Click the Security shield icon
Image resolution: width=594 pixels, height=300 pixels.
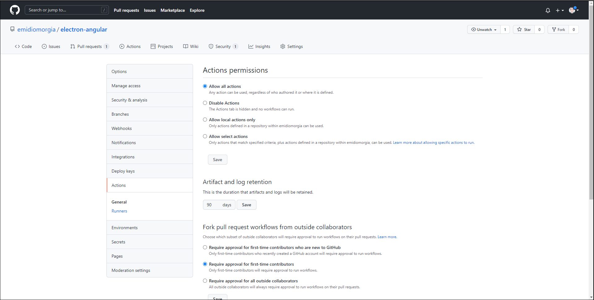click(x=211, y=46)
